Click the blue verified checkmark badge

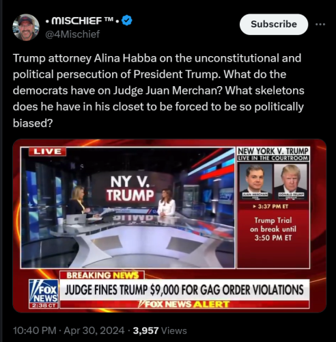(x=127, y=21)
